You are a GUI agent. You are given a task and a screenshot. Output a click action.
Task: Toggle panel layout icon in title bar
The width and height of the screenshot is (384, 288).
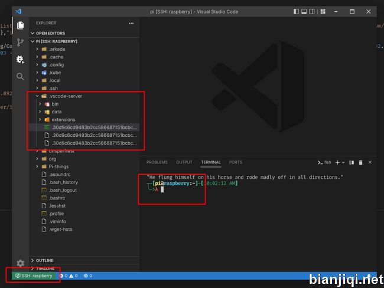click(x=304, y=11)
